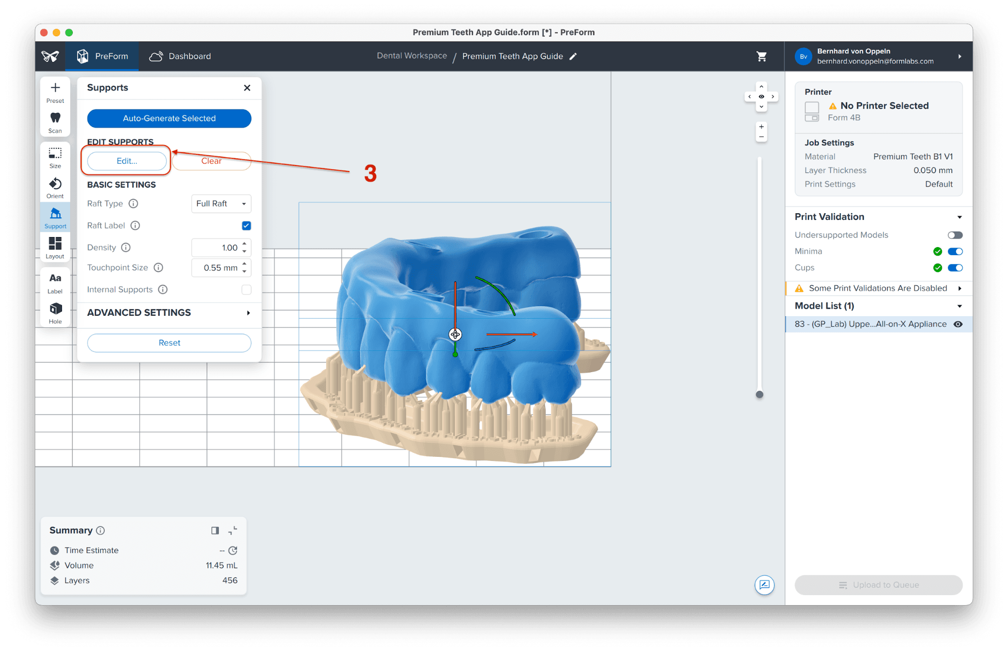Click Auto-Generate Selected button
Viewport: 1008px width, 652px height.
pos(169,118)
